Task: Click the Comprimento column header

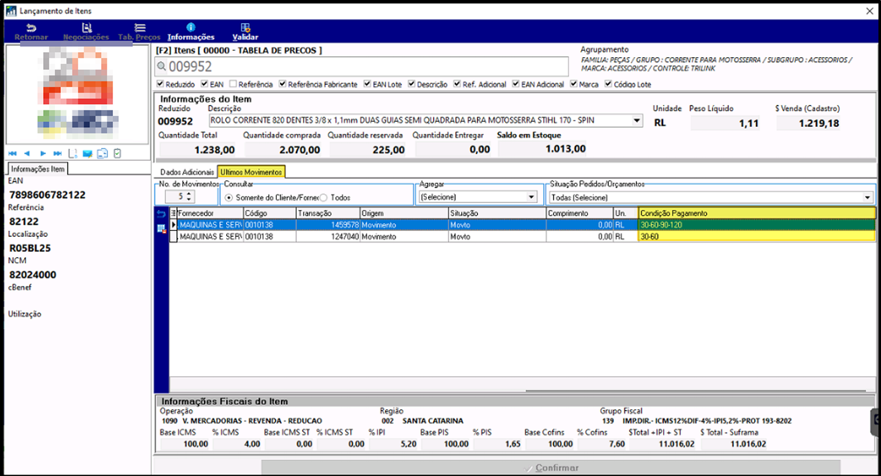Action: coord(579,213)
